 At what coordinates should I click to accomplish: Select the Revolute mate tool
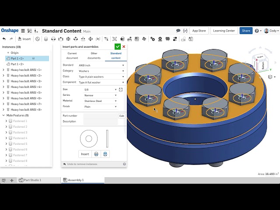(x=53, y=39)
